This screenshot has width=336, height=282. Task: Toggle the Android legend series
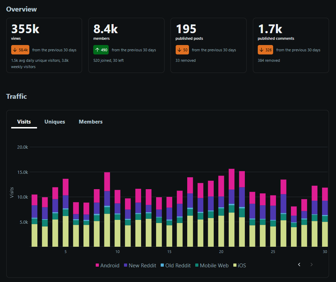(107, 266)
